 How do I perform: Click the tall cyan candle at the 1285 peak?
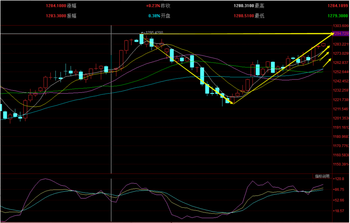point(141,39)
